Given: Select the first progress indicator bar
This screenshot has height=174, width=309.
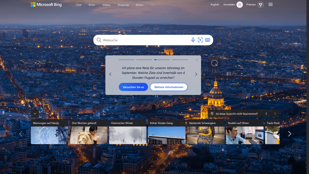Looking at the screenshot, I should (126, 60).
